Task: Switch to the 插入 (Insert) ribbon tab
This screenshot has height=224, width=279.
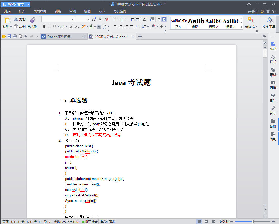Action: (x=22, y=11)
